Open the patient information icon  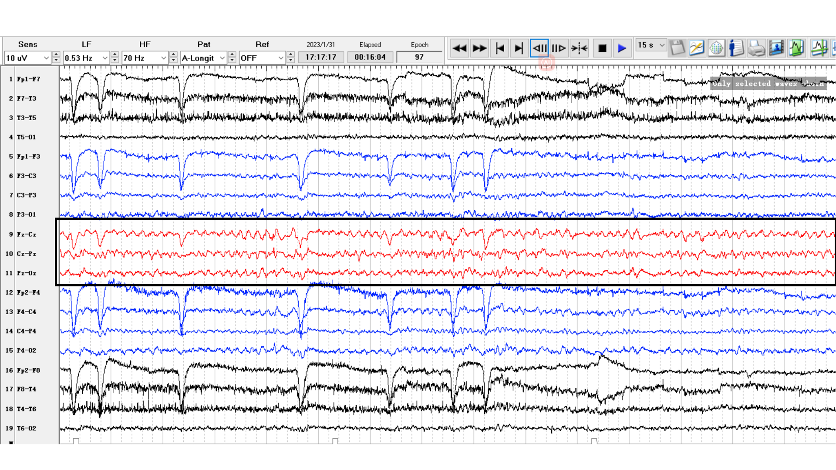click(x=736, y=48)
